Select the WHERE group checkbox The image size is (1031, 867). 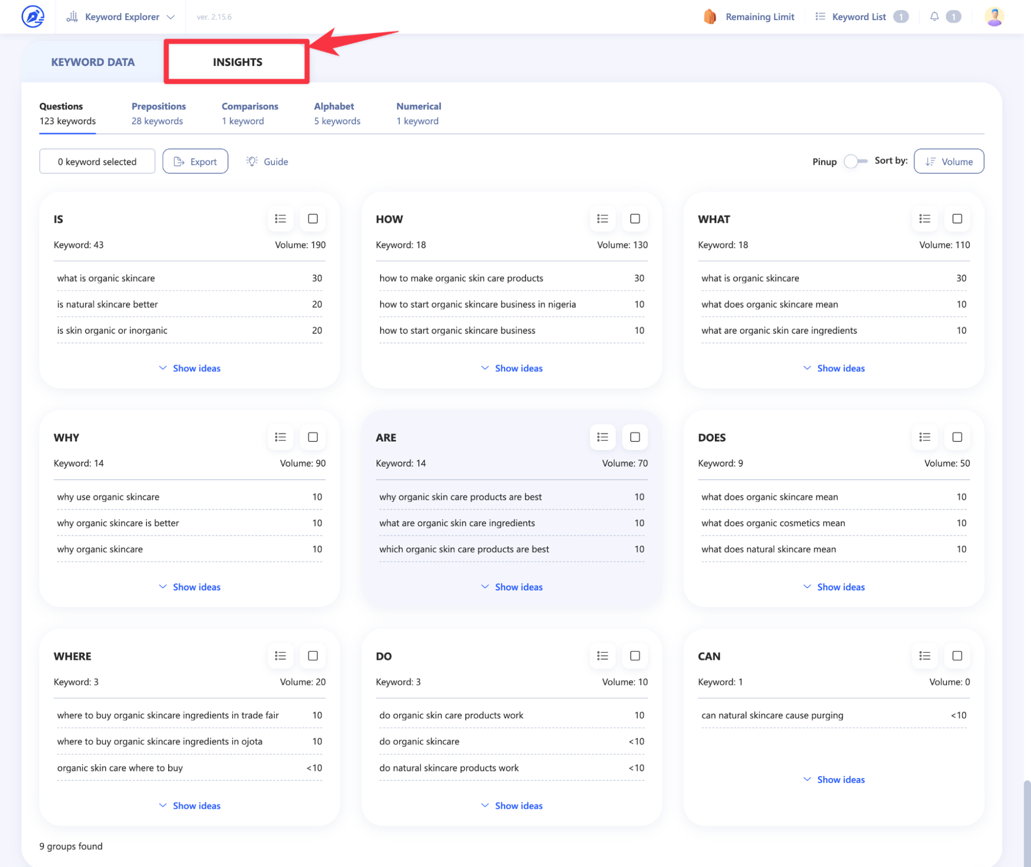click(x=313, y=656)
